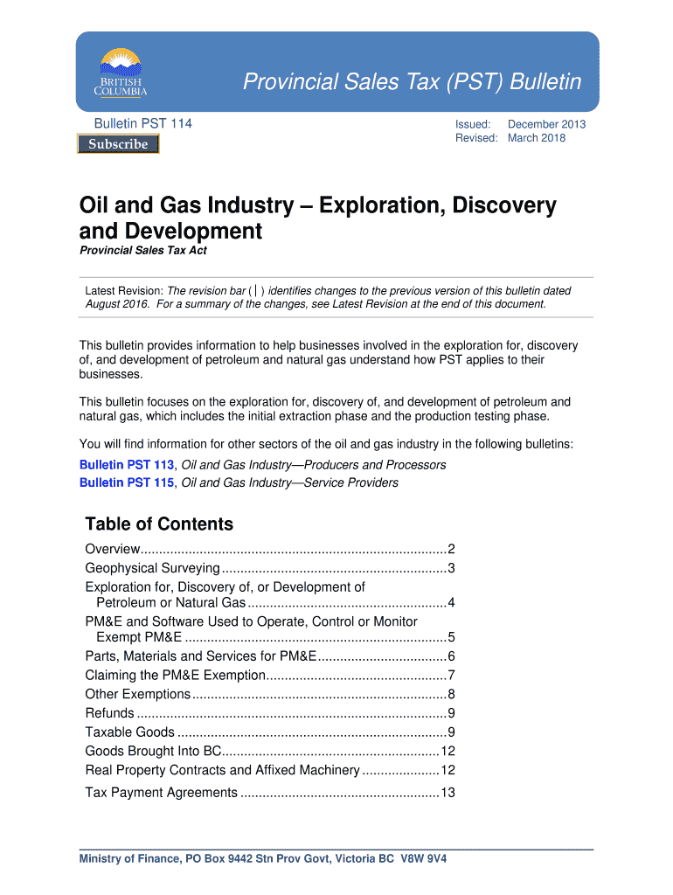Jump to Claiming the PM&E Exemption

pos(175,676)
